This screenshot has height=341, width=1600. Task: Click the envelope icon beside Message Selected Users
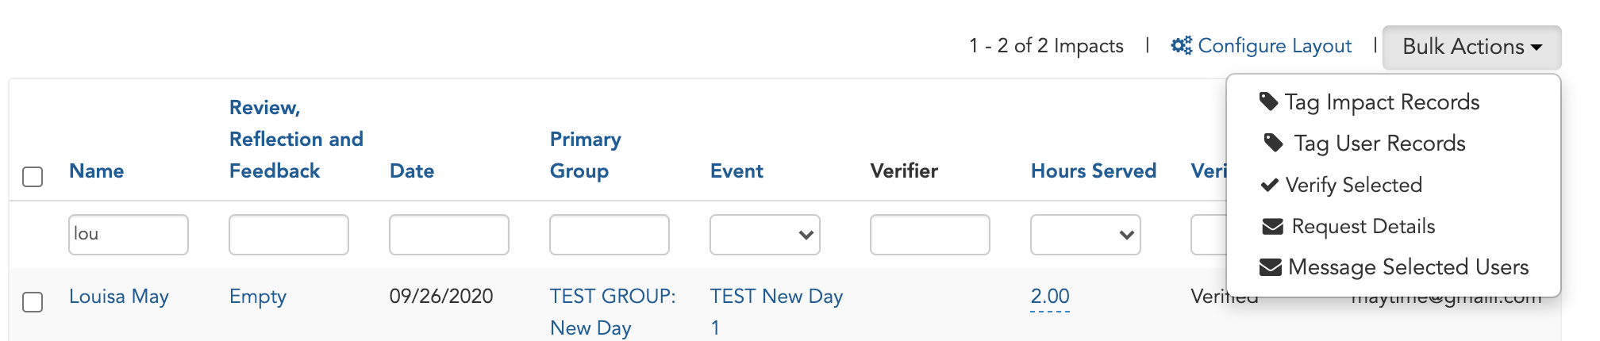pyautogui.click(x=1271, y=267)
